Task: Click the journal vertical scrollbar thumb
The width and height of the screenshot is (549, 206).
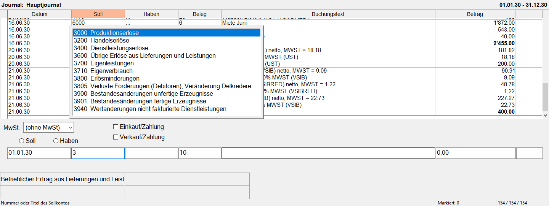Action: 546,97
